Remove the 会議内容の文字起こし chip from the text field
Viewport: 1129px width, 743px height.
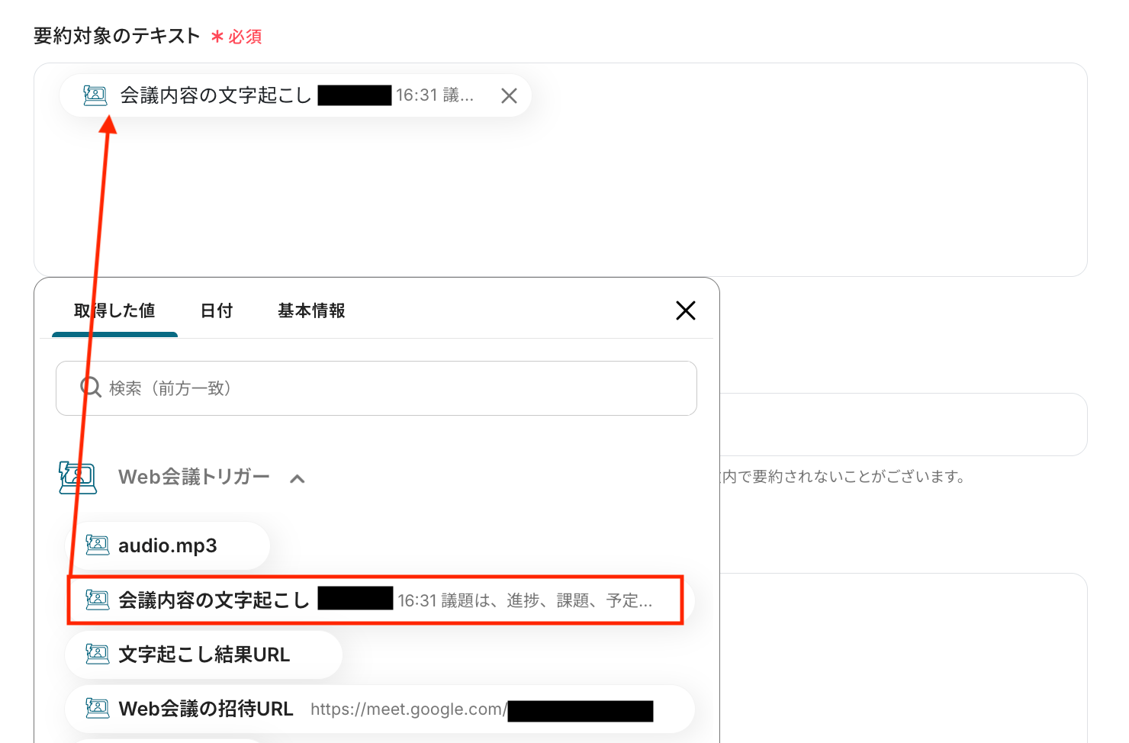coord(509,95)
